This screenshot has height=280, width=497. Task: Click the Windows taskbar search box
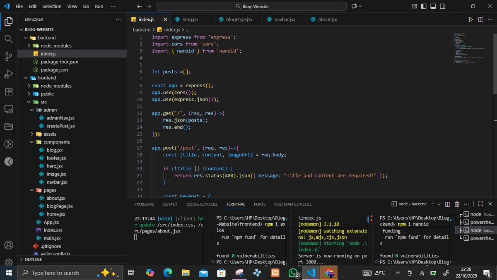[x=70, y=273]
